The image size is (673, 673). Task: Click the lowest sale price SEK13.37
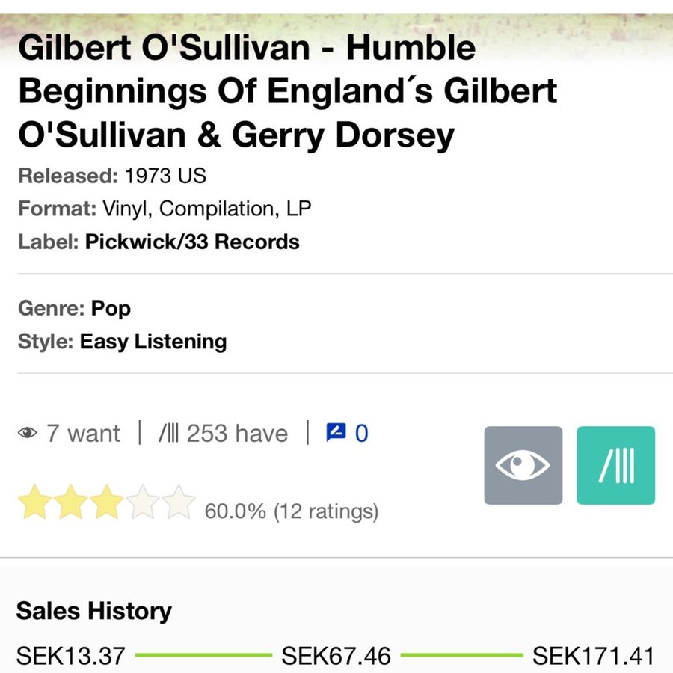pyautogui.click(x=70, y=656)
